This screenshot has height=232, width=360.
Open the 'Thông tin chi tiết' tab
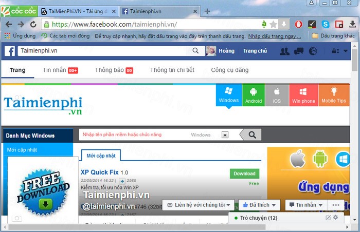[x=172, y=70]
